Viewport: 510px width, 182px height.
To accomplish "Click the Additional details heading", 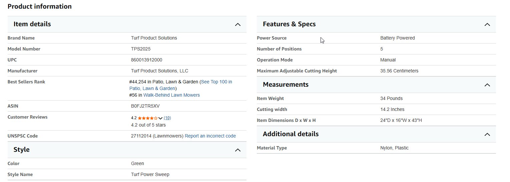I will click(x=291, y=134).
